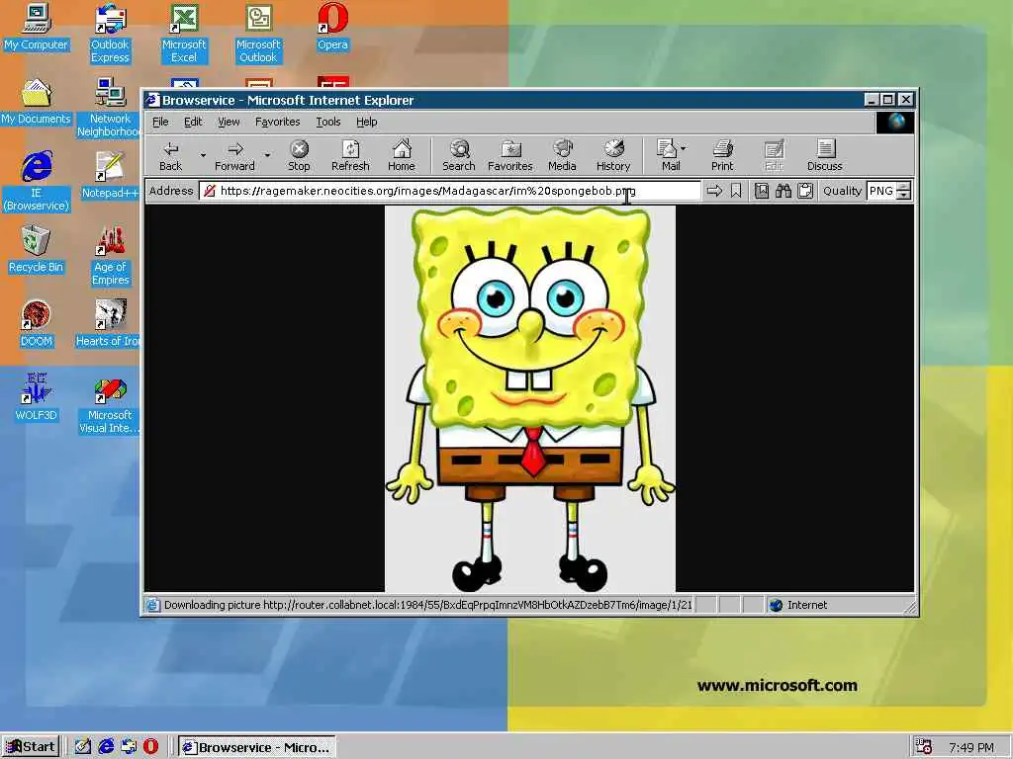Open Network Neighborhood desktop icon
Image resolution: width=1013 pixels, height=759 pixels.
click(x=109, y=107)
